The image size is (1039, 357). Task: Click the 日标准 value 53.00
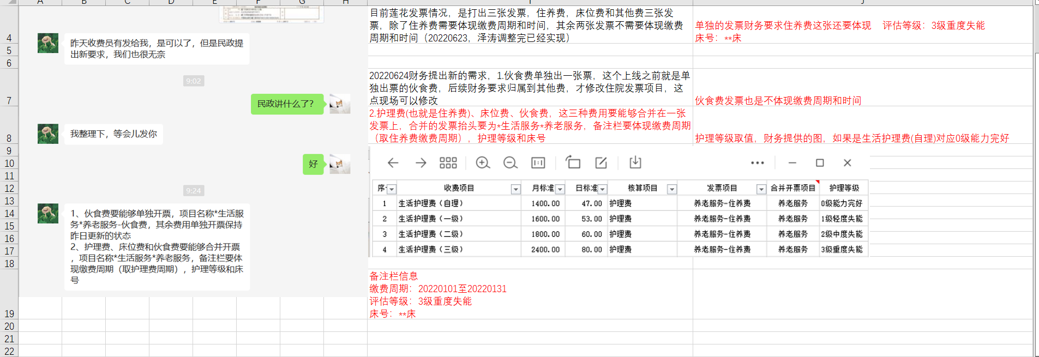pos(592,219)
